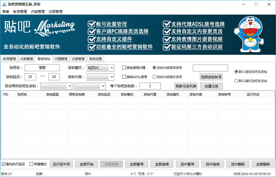
Task: Click the checkmark icon beside 帐号批量管理
Action: coord(91,24)
